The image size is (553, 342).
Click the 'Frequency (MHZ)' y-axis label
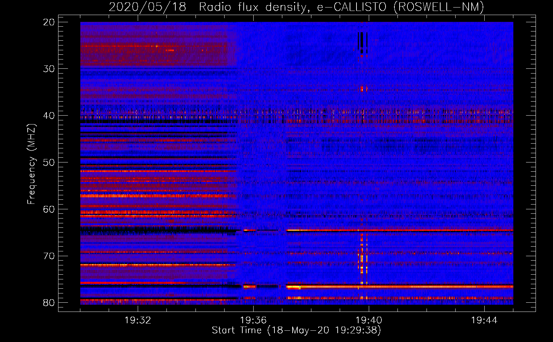click(31, 164)
